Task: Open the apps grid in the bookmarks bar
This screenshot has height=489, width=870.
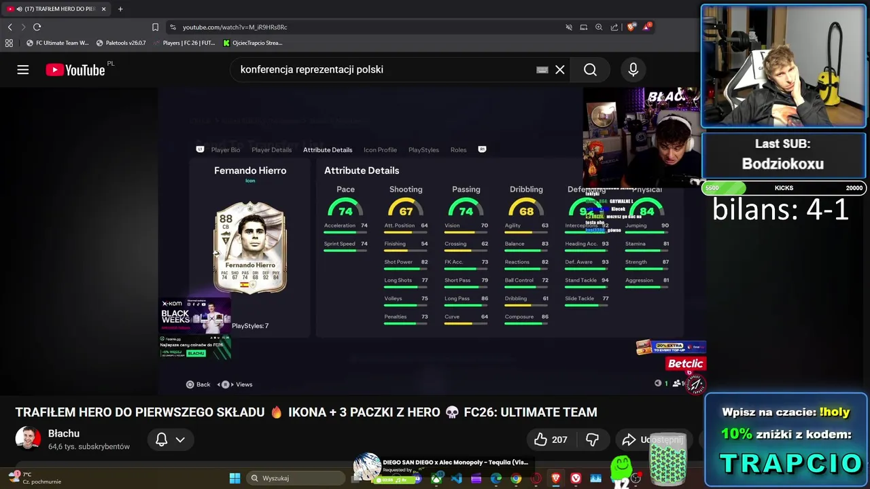Action: (9, 43)
